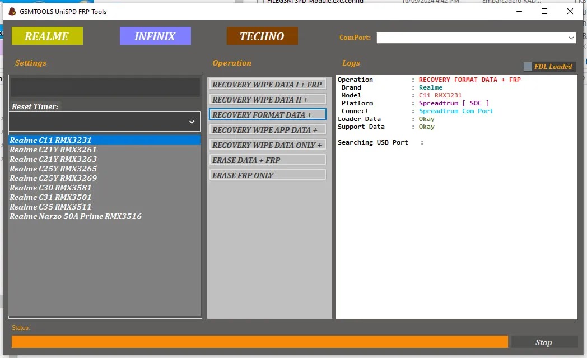Open the ComPort dropdown list
This screenshot has height=358, width=587.
pyautogui.click(x=571, y=38)
